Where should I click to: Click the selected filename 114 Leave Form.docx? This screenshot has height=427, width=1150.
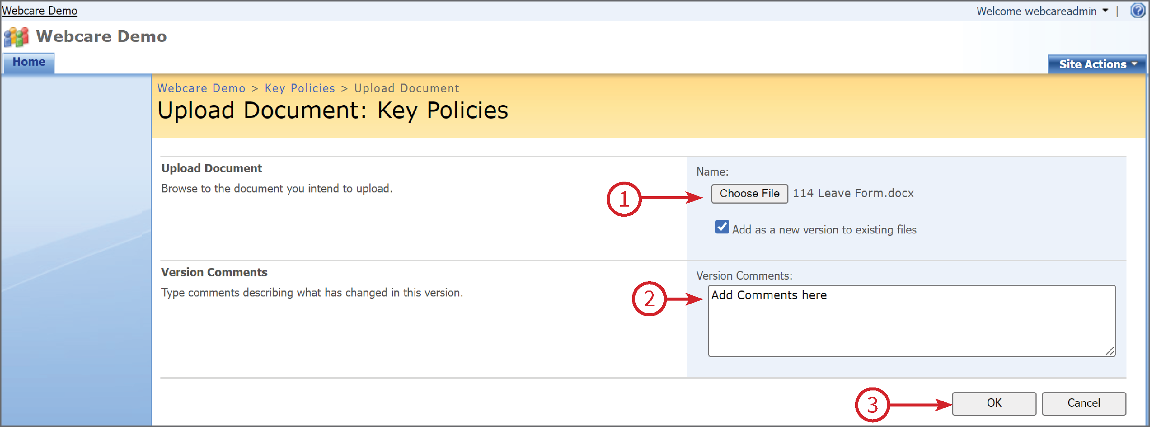[x=853, y=193]
